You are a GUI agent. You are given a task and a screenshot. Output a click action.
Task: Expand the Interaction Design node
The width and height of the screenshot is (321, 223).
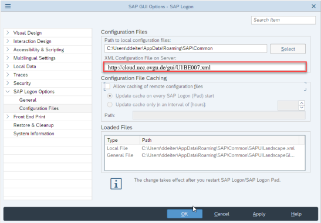[x=8, y=41]
